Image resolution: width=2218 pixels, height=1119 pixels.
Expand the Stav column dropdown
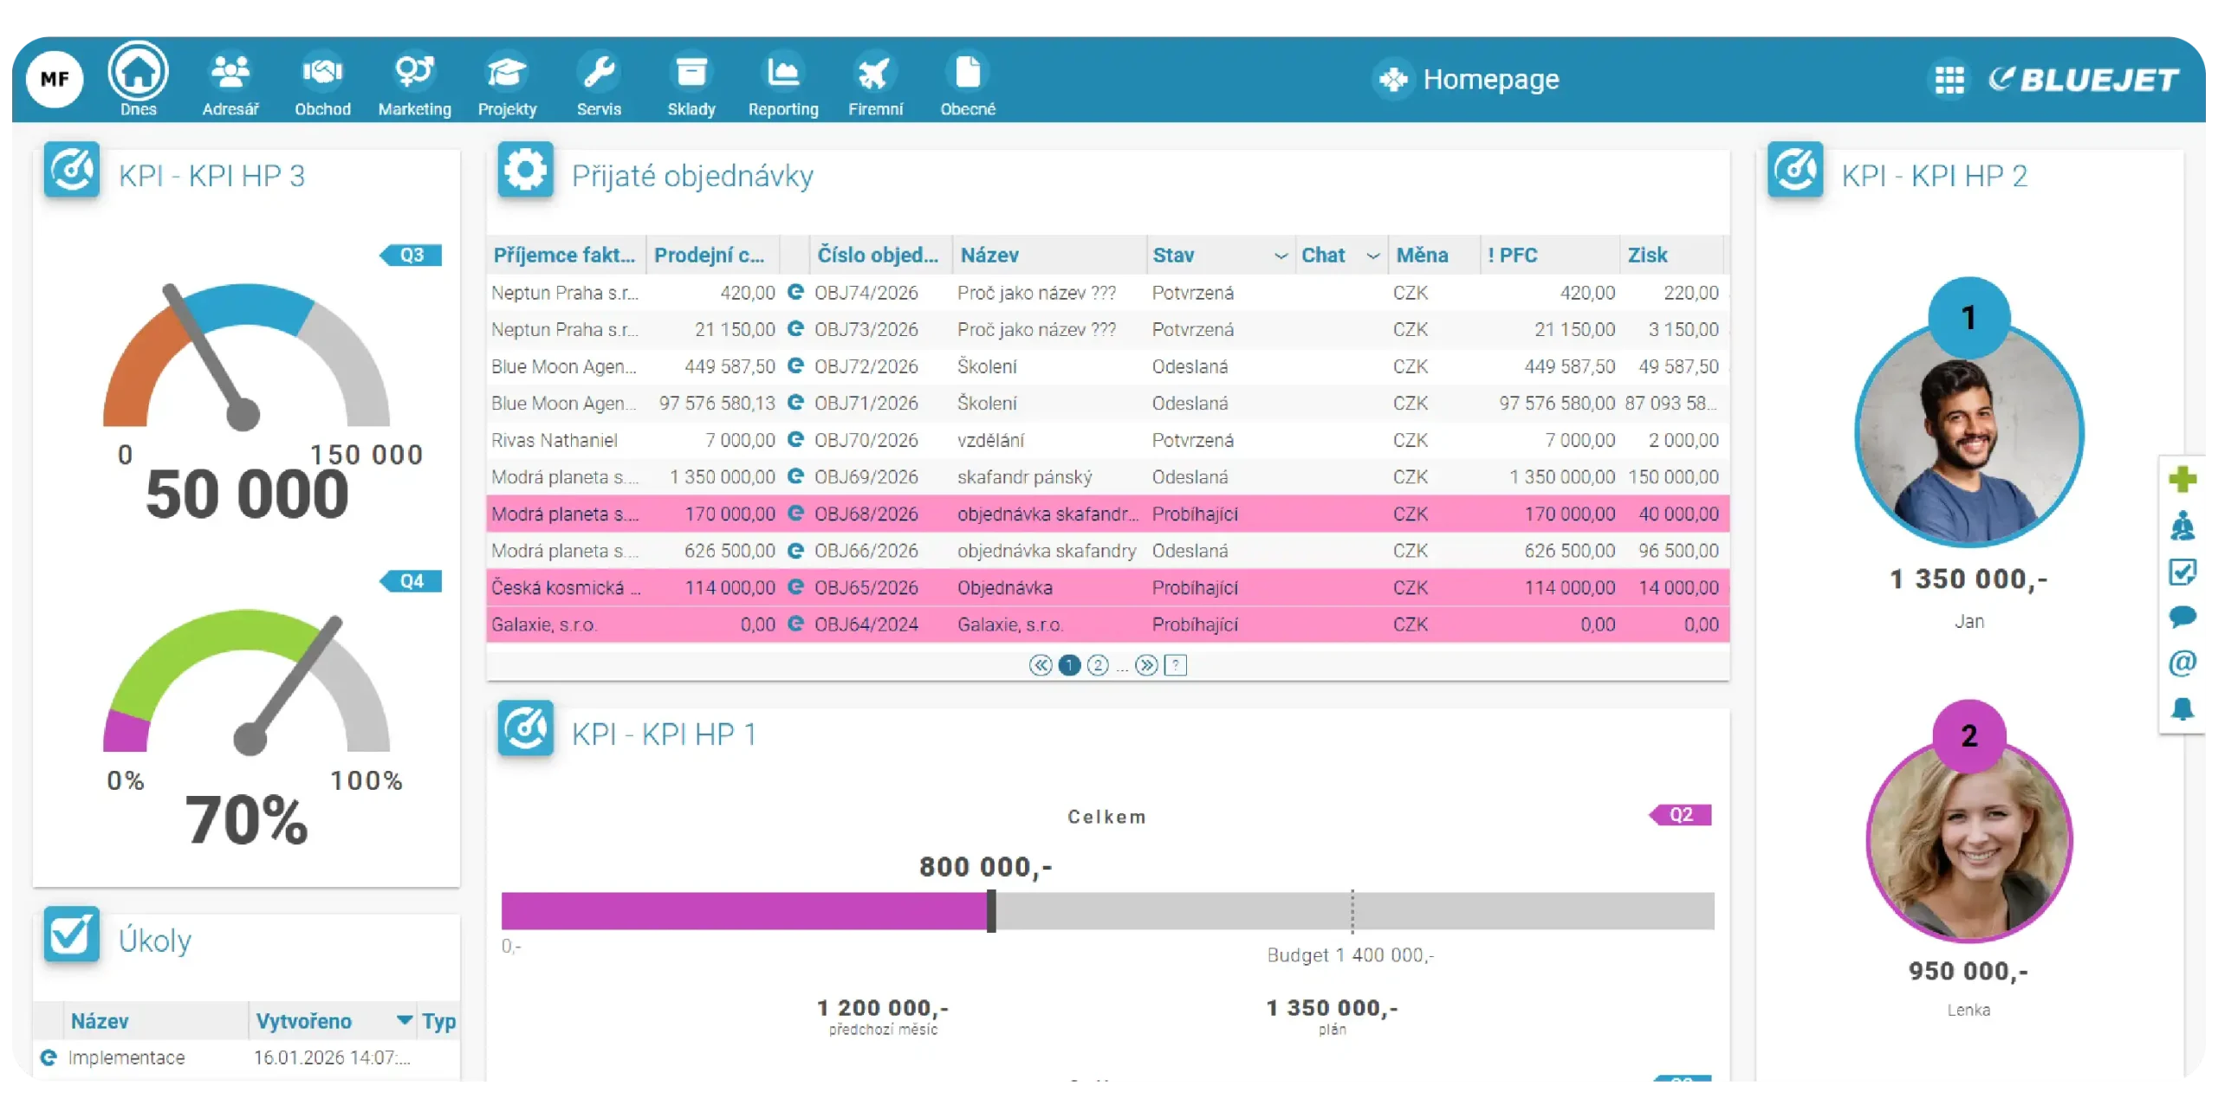pos(1280,255)
